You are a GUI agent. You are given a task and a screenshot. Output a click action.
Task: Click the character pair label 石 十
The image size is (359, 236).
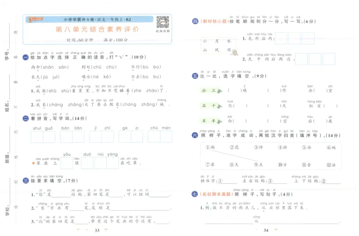209,106
